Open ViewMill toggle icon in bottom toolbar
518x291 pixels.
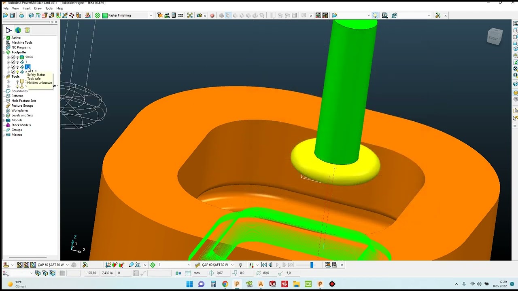point(327,265)
